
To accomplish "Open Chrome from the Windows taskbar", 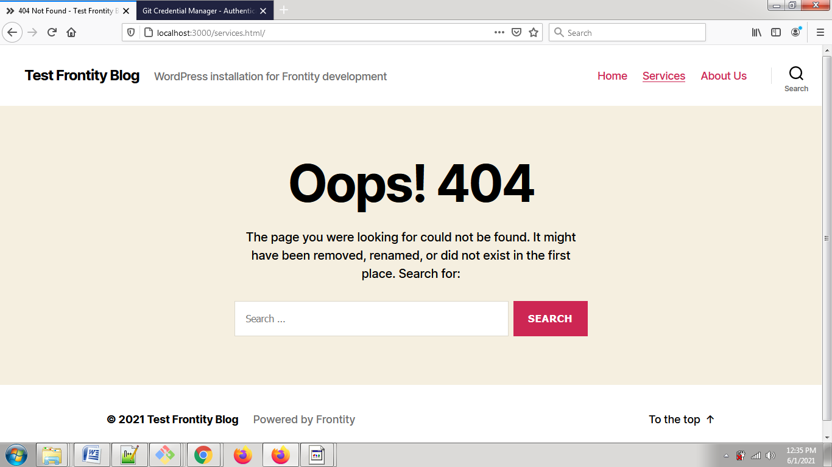I will 203,455.
